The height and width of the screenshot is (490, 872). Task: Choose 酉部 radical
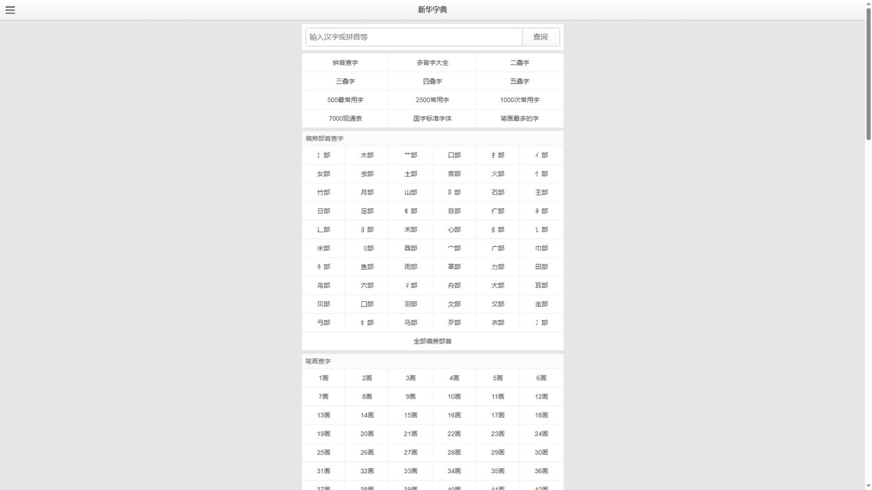coord(411,249)
